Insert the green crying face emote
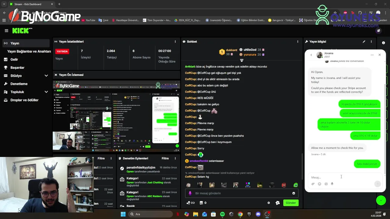 296,185
